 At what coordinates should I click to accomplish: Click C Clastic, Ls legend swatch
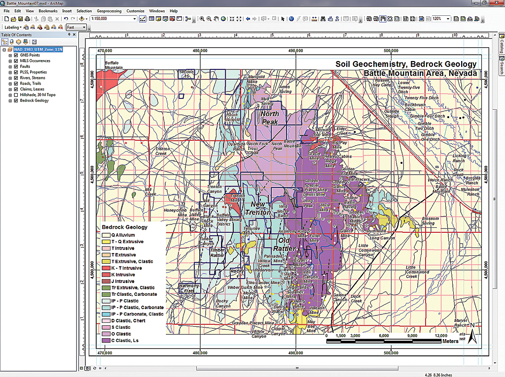(x=106, y=341)
